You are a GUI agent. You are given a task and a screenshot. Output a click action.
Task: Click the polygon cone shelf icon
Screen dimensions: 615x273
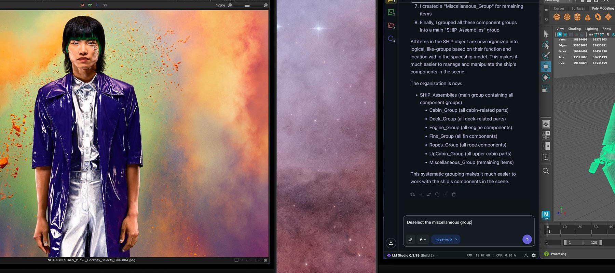pyautogui.click(x=588, y=17)
